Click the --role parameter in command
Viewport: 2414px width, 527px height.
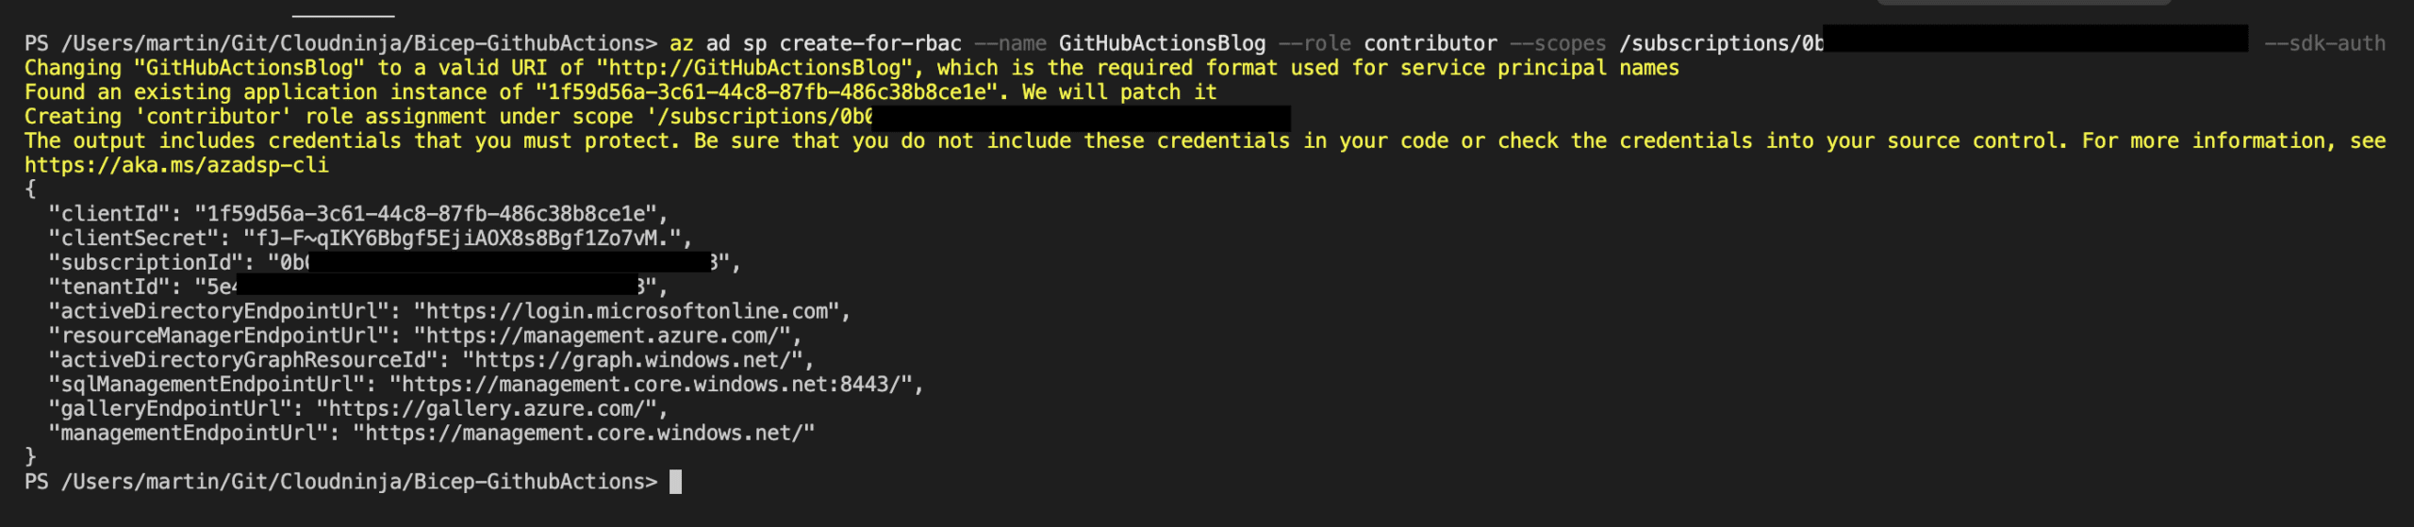point(1314,44)
